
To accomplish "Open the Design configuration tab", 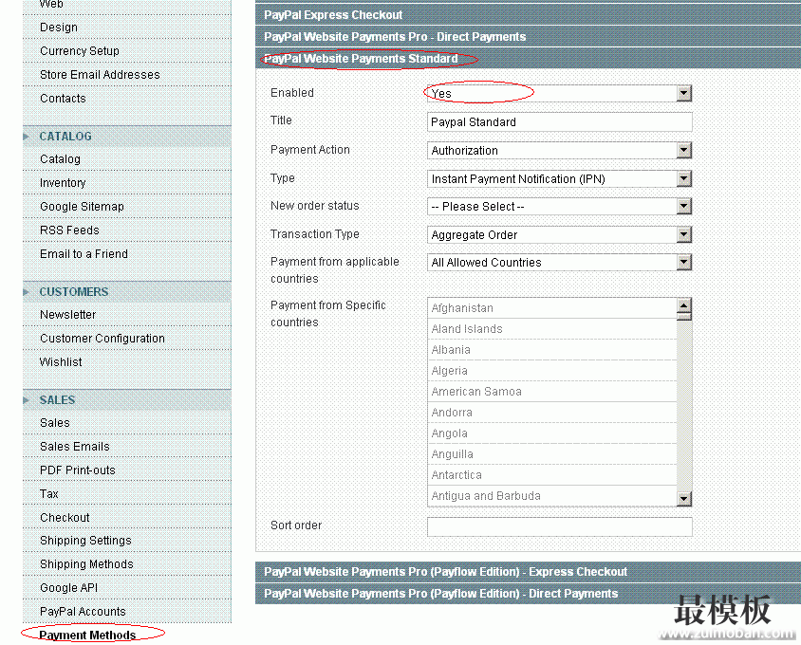I will coord(127,28).
